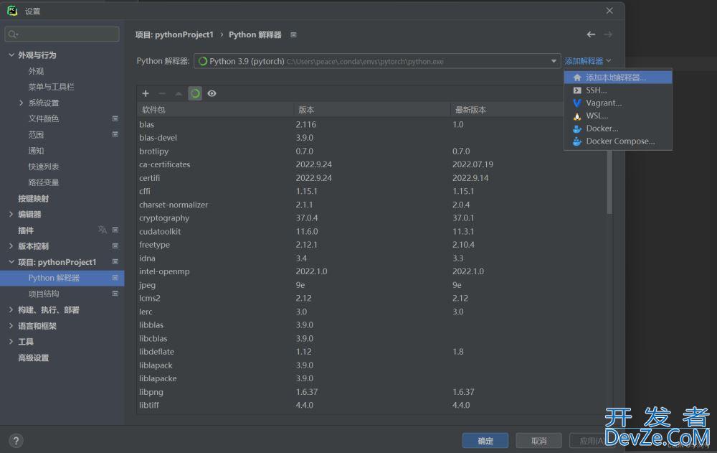Click the search magnifier icon in settings
The width and height of the screenshot is (717, 453).
13,34
